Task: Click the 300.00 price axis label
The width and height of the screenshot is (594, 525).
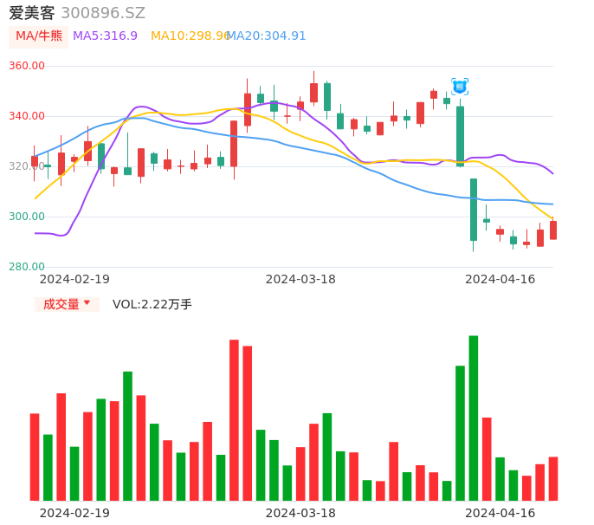Action: pyautogui.click(x=26, y=217)
